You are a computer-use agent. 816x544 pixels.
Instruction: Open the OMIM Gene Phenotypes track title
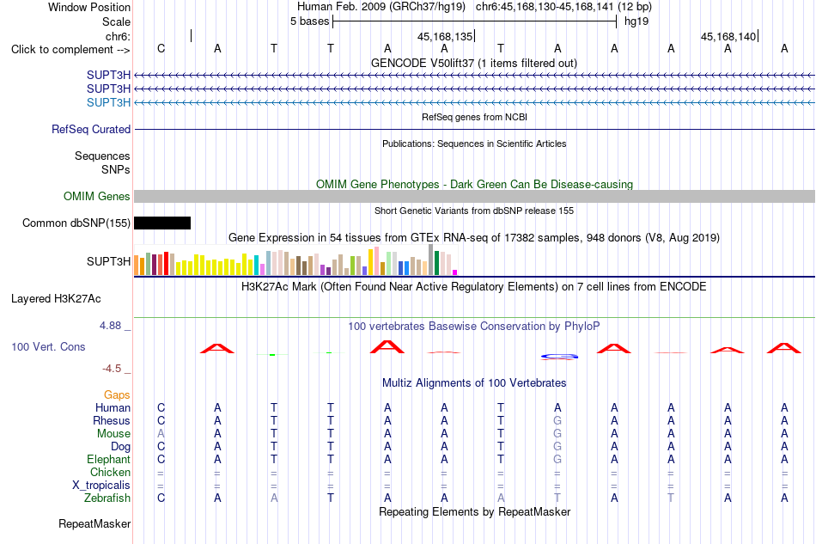point(474,184)
